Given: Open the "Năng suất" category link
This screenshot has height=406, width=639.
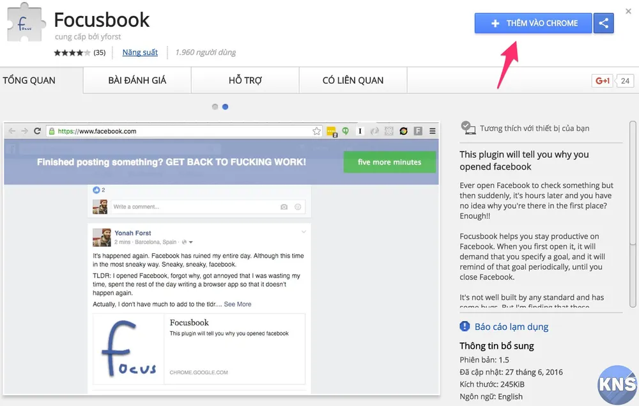Looking at the screenshot, I should (140, 52).
